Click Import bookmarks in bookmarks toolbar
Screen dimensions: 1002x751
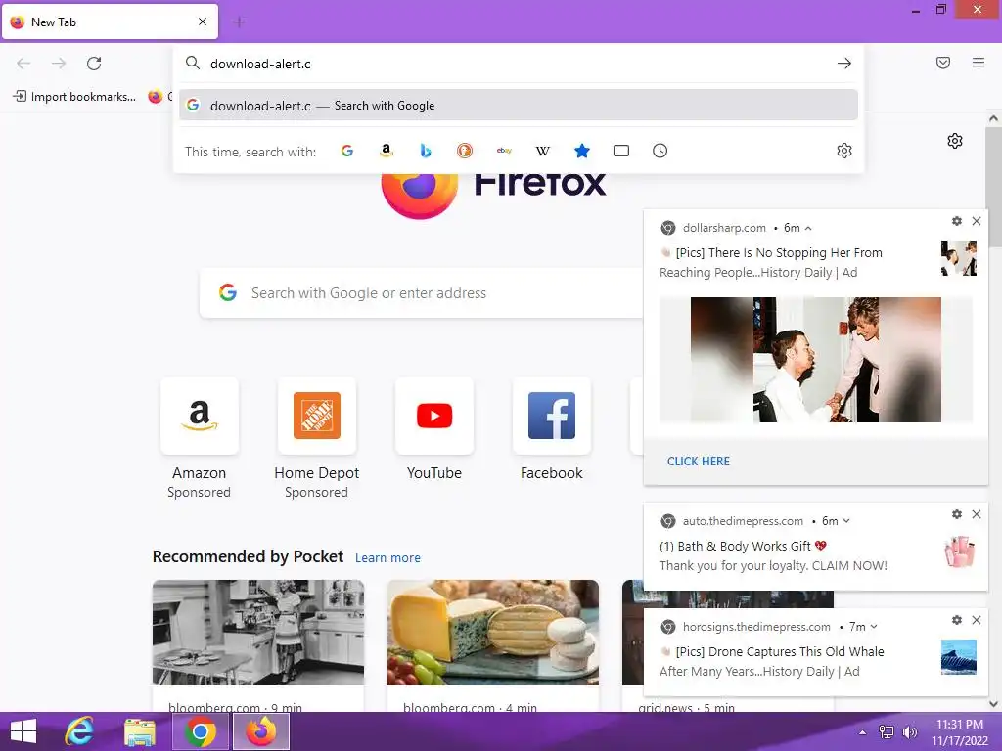[74, 97]
